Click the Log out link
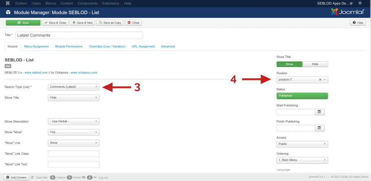 (103, 177)
